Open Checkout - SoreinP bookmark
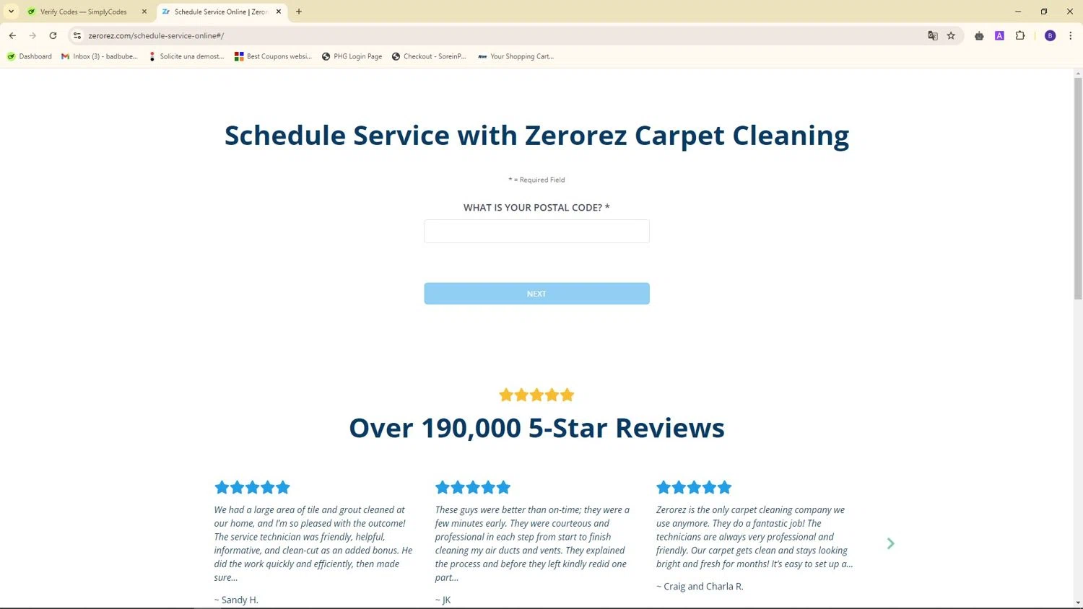Image resolution: width=1083 pixels, height=609 pixels. coord(430,56)
